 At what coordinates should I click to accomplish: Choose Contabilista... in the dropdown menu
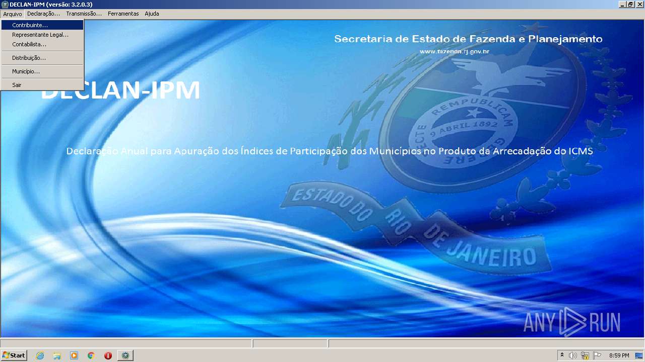coord(42,44)
